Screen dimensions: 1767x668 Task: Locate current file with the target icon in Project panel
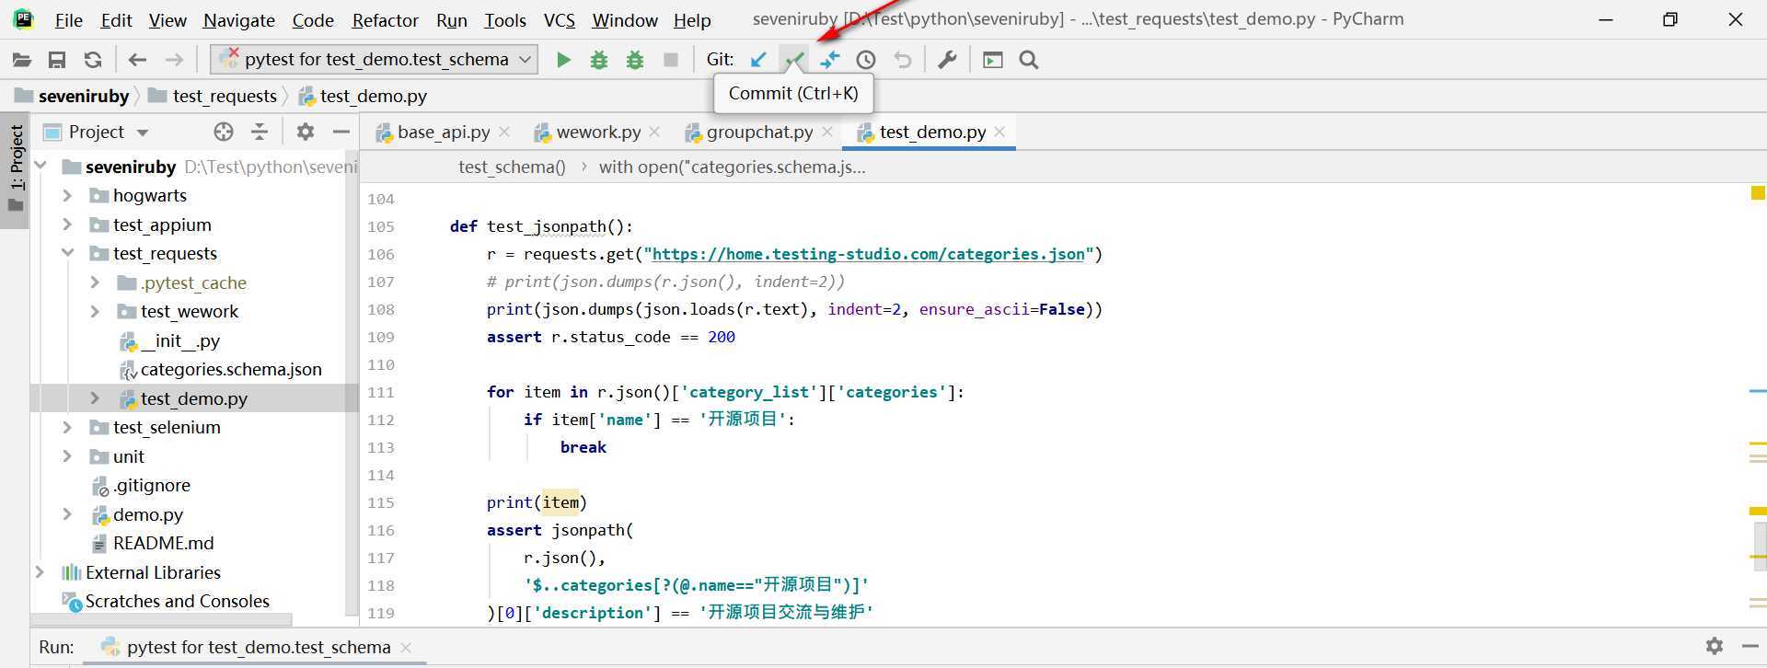tap(224, 132)
